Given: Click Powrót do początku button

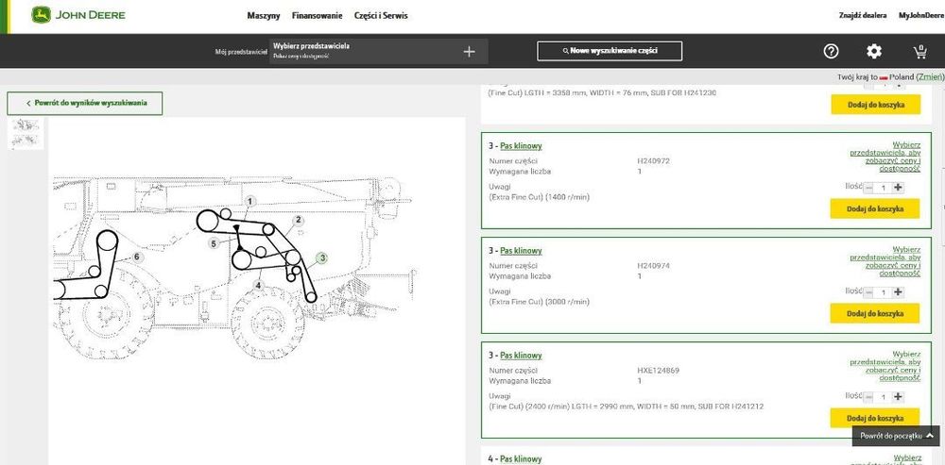Looking at the screenshot, I should [x=896, y=436].
